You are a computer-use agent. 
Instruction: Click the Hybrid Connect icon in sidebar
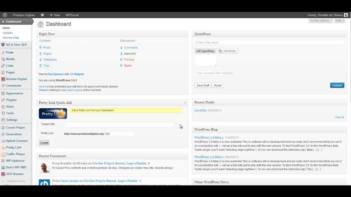pyautogui.click(x=3, y=141)
